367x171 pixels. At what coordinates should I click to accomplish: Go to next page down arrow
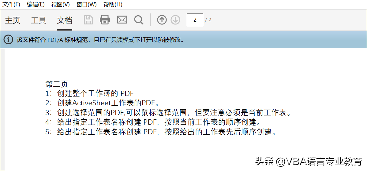click(176, 20)
